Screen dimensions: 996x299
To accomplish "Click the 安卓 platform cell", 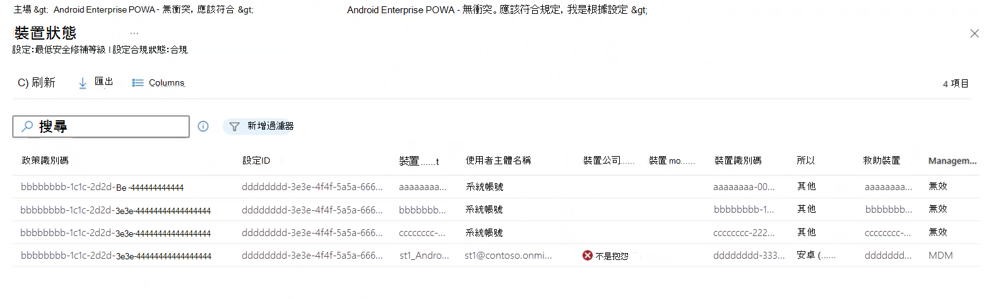I will (x=816, y=256).
